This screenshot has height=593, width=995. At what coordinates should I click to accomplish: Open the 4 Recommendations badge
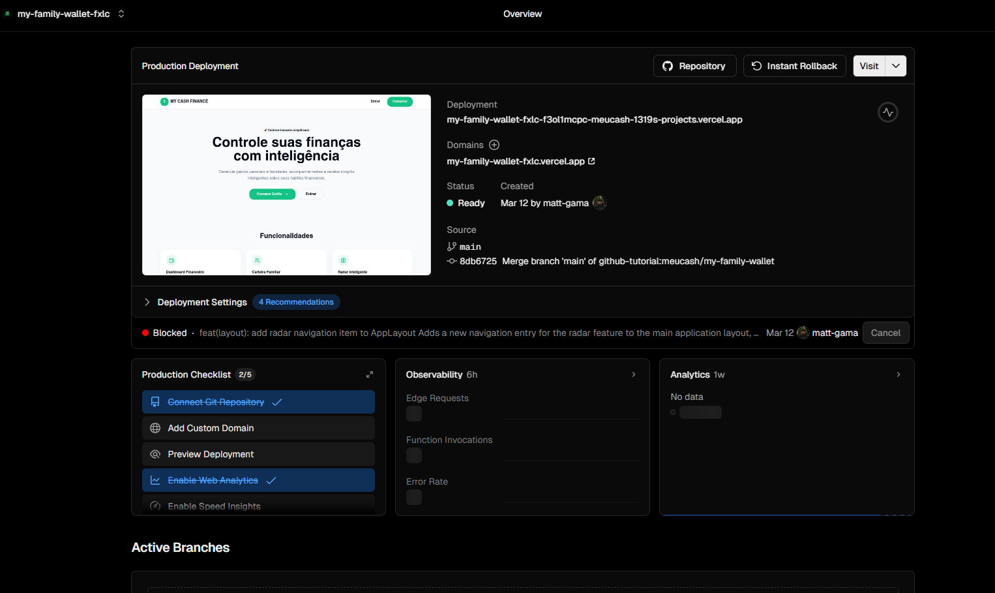point(296,302)
